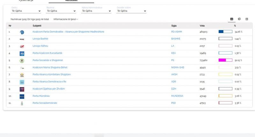The width and height of the screenshot is (255, 137).
Task: Open Lëvizja Bashkë link
Action: click(x=40, y=38)
